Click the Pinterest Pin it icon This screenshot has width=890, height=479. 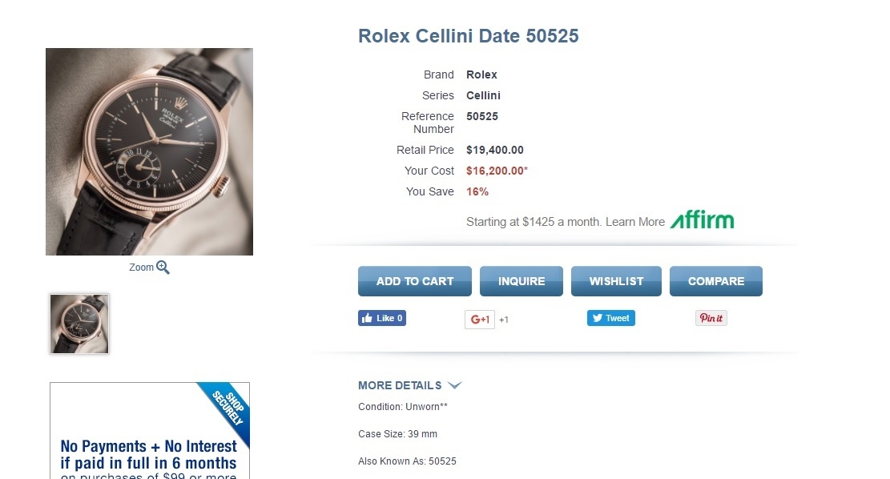[x=711, y=318]
